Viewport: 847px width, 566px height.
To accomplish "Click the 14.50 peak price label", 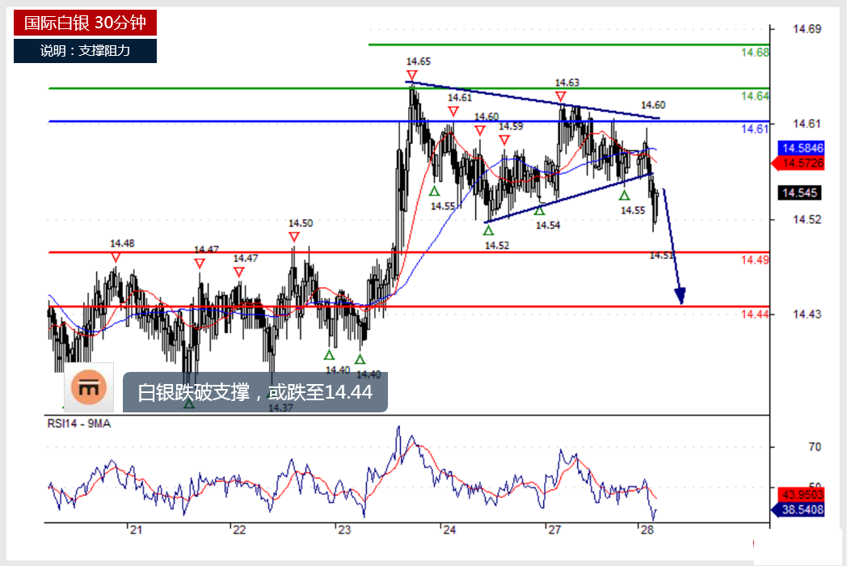I will [x=301, y=223].
